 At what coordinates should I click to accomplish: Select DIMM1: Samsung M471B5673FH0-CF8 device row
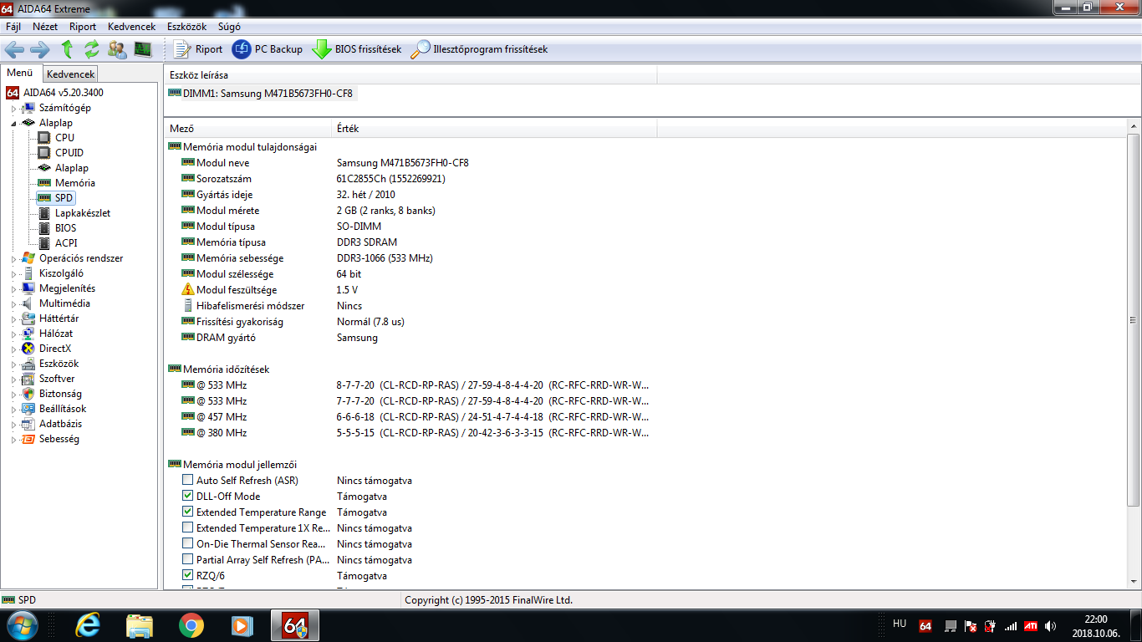click(x=261, y=94)
